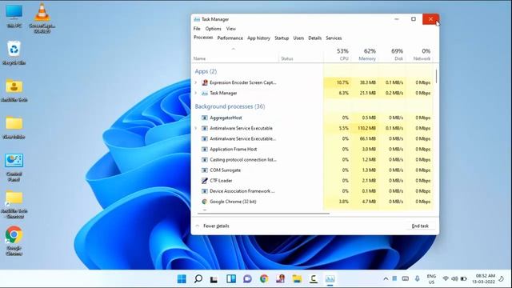Switch to the Services tab

pyautogui.click(x=334, y=38)
